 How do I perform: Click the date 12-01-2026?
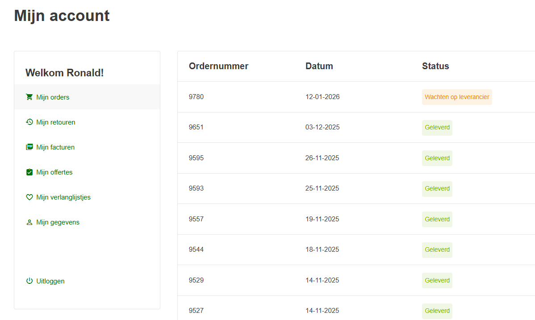(x=322, y=97)
